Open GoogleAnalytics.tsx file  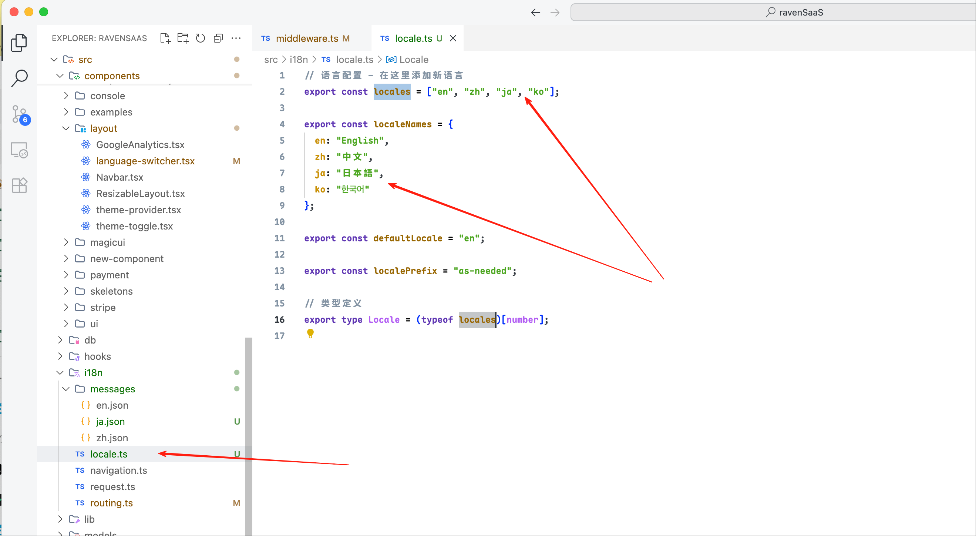[x=140, y=144]
